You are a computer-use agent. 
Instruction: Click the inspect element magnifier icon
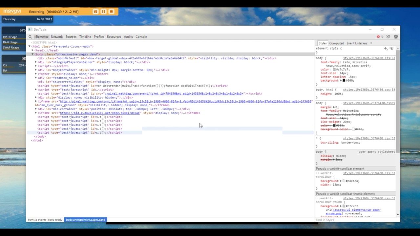tap(30, 37)
